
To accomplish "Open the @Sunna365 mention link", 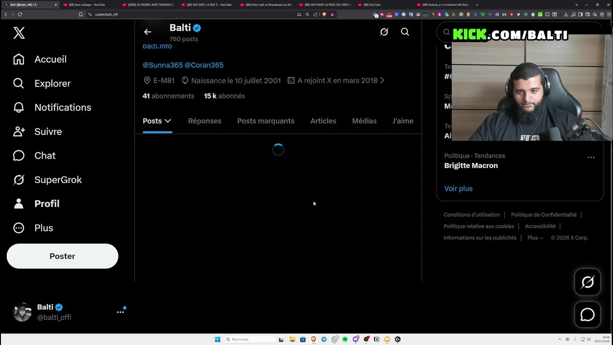I will point(162,65).
